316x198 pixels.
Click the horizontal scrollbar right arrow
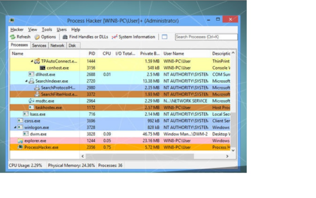228,156
